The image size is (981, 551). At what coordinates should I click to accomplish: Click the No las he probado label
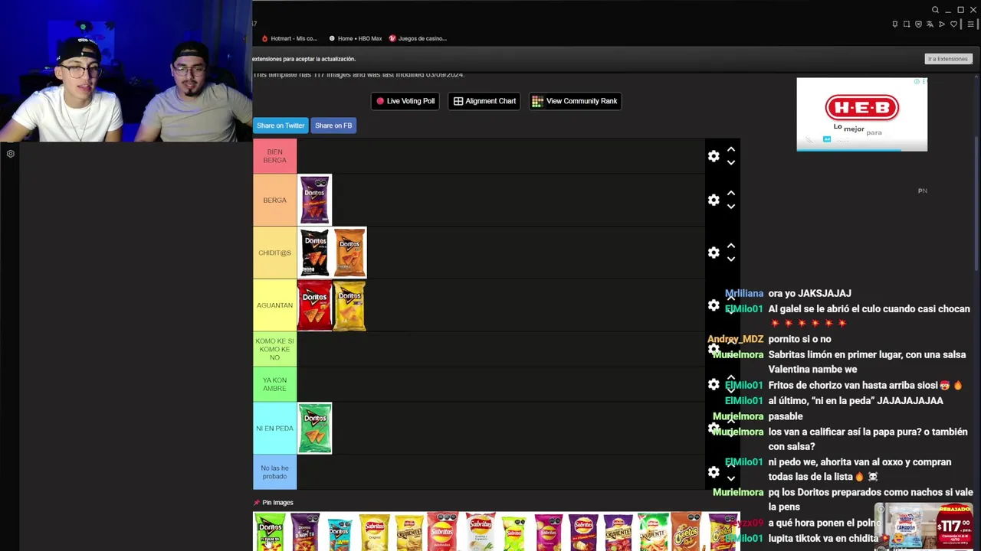(274, 472)
